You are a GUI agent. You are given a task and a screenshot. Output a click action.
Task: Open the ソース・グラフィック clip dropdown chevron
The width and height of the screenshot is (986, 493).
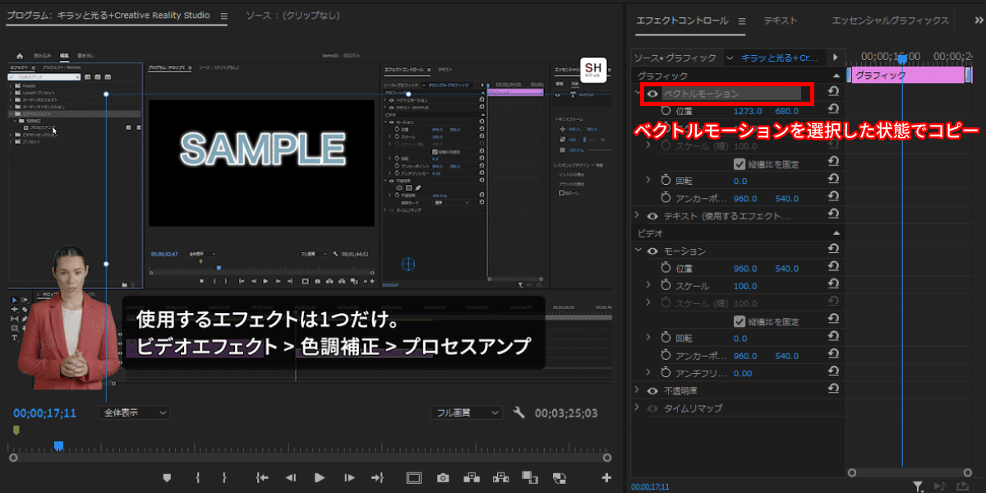[729, 58]
